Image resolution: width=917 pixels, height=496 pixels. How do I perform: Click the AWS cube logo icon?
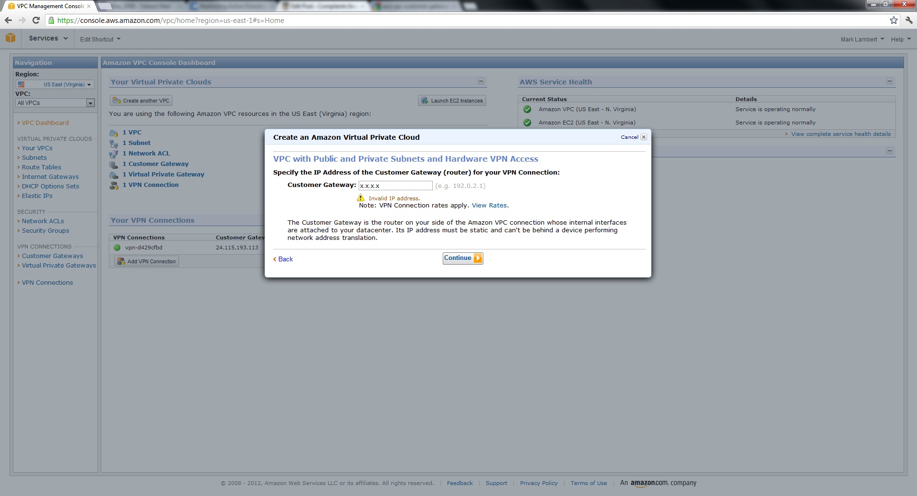click(x=11, y=38)
